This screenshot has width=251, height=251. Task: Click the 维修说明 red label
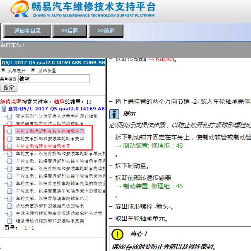(11, 102)
